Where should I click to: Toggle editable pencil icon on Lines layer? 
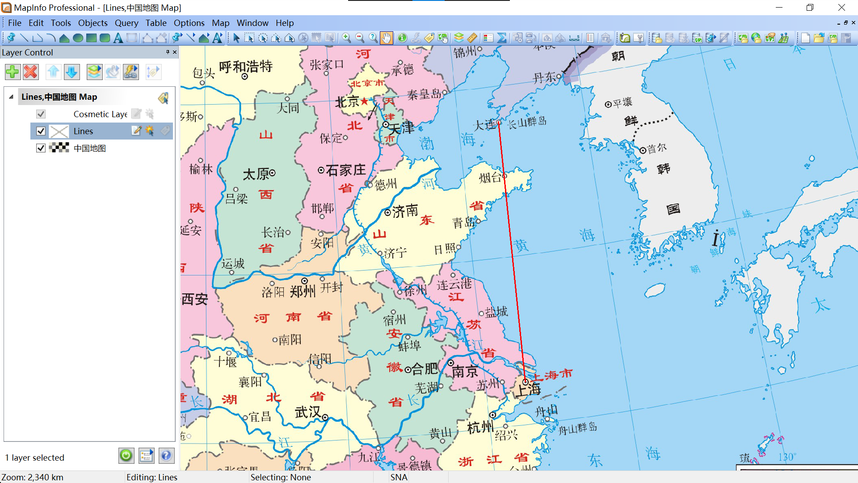click(x=136, y=131)
